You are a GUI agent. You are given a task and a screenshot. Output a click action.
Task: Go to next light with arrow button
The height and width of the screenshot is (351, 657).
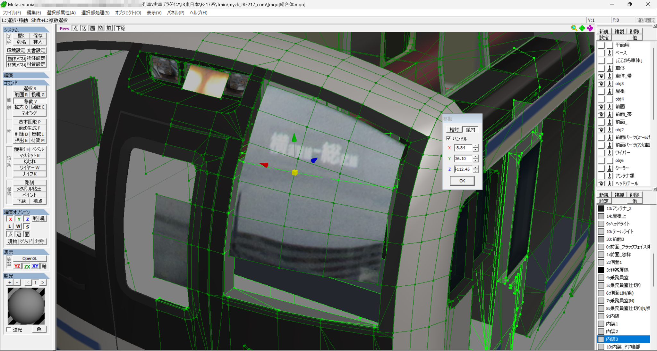[x=43, y=282]
